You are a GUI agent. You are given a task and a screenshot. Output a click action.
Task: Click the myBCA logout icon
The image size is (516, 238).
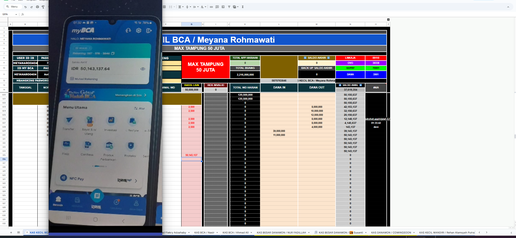149,31
